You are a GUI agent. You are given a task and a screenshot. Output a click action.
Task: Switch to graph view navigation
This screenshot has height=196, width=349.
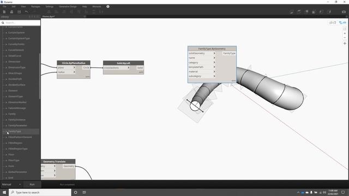click(342, 22)
